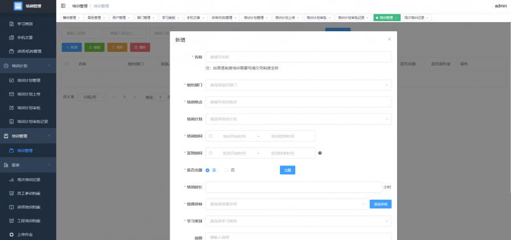Click the 添加讲师 button
The image size is (511, 240).
pyautogui.click(x=381, y=204)
